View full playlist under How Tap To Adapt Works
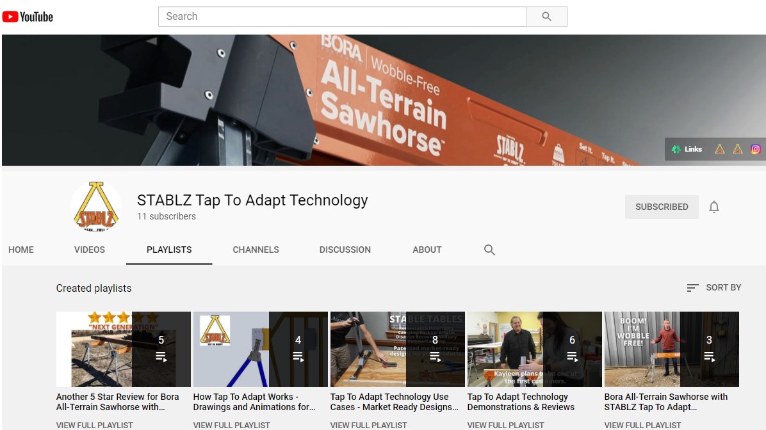 click(232, 425)
